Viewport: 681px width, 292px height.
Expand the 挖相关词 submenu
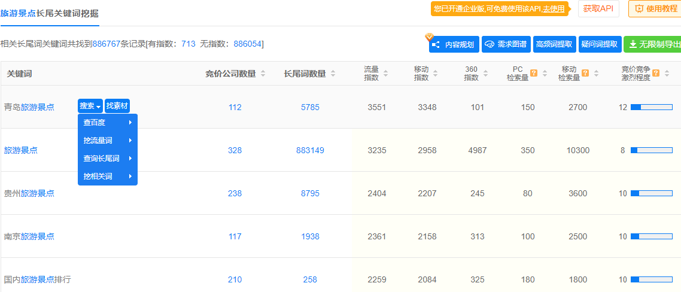point(108,177)
